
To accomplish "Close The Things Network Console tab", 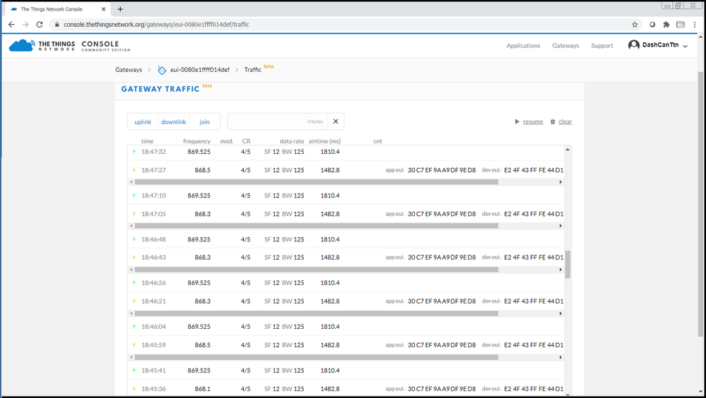I will [104, 9].
